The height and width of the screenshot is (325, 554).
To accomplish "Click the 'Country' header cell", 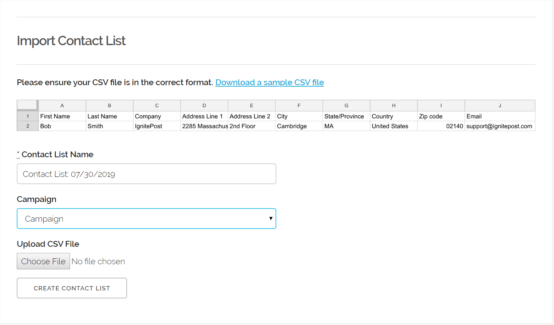I will (x=393, y=116).
